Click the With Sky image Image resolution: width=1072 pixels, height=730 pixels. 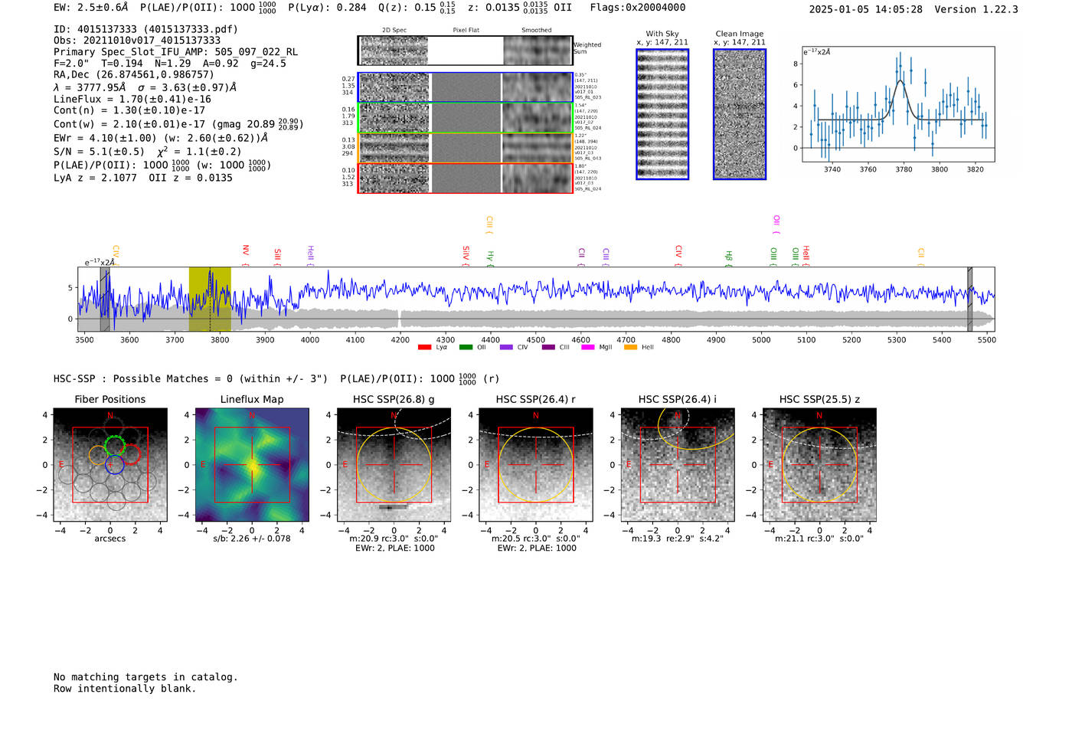[662, 114]
